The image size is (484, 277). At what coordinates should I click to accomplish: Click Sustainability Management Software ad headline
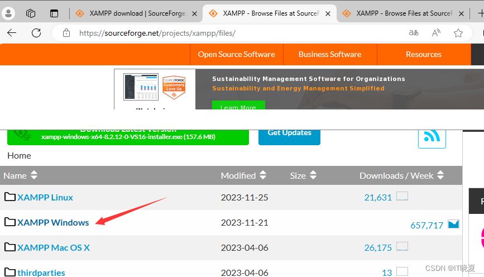(x=309, y=79)
